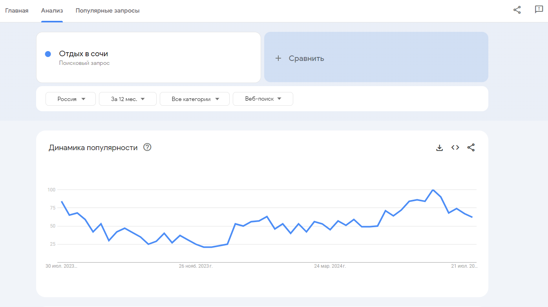Image resolution: width=548 pixels, height=307 pixels.
Task: Open the Россия region dropdown
Action: pyautogui.click(x=71, y=99)
